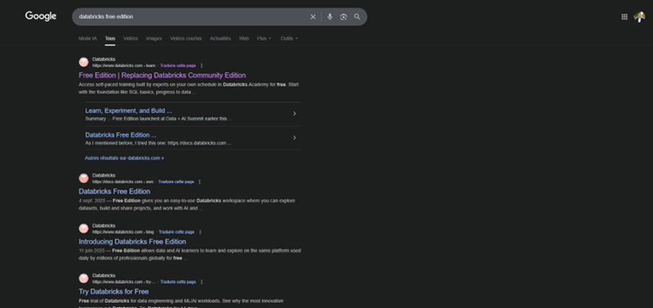Open the Actualités tab
This screenshot has height=308, width=653.
pos(220,38)
